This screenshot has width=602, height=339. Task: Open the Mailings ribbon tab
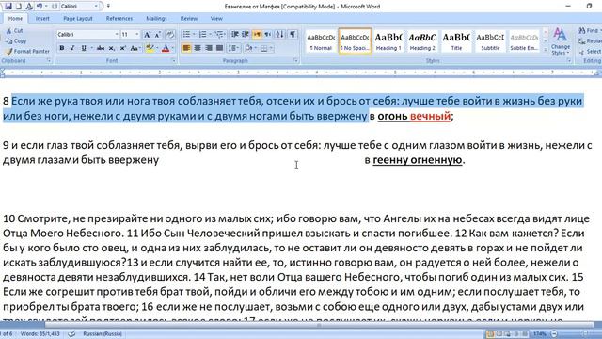click(156, 19)
